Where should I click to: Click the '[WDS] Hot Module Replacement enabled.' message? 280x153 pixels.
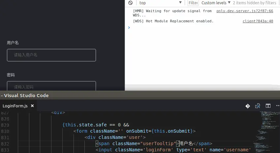tap(173, 21)
